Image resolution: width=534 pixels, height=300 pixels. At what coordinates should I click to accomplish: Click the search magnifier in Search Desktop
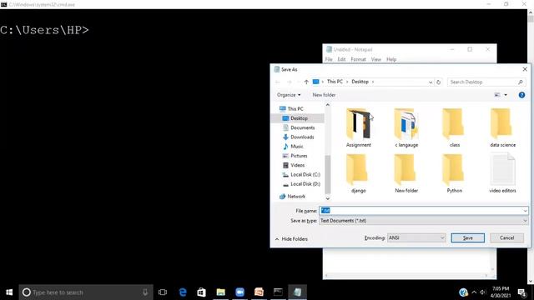[520, 82]
